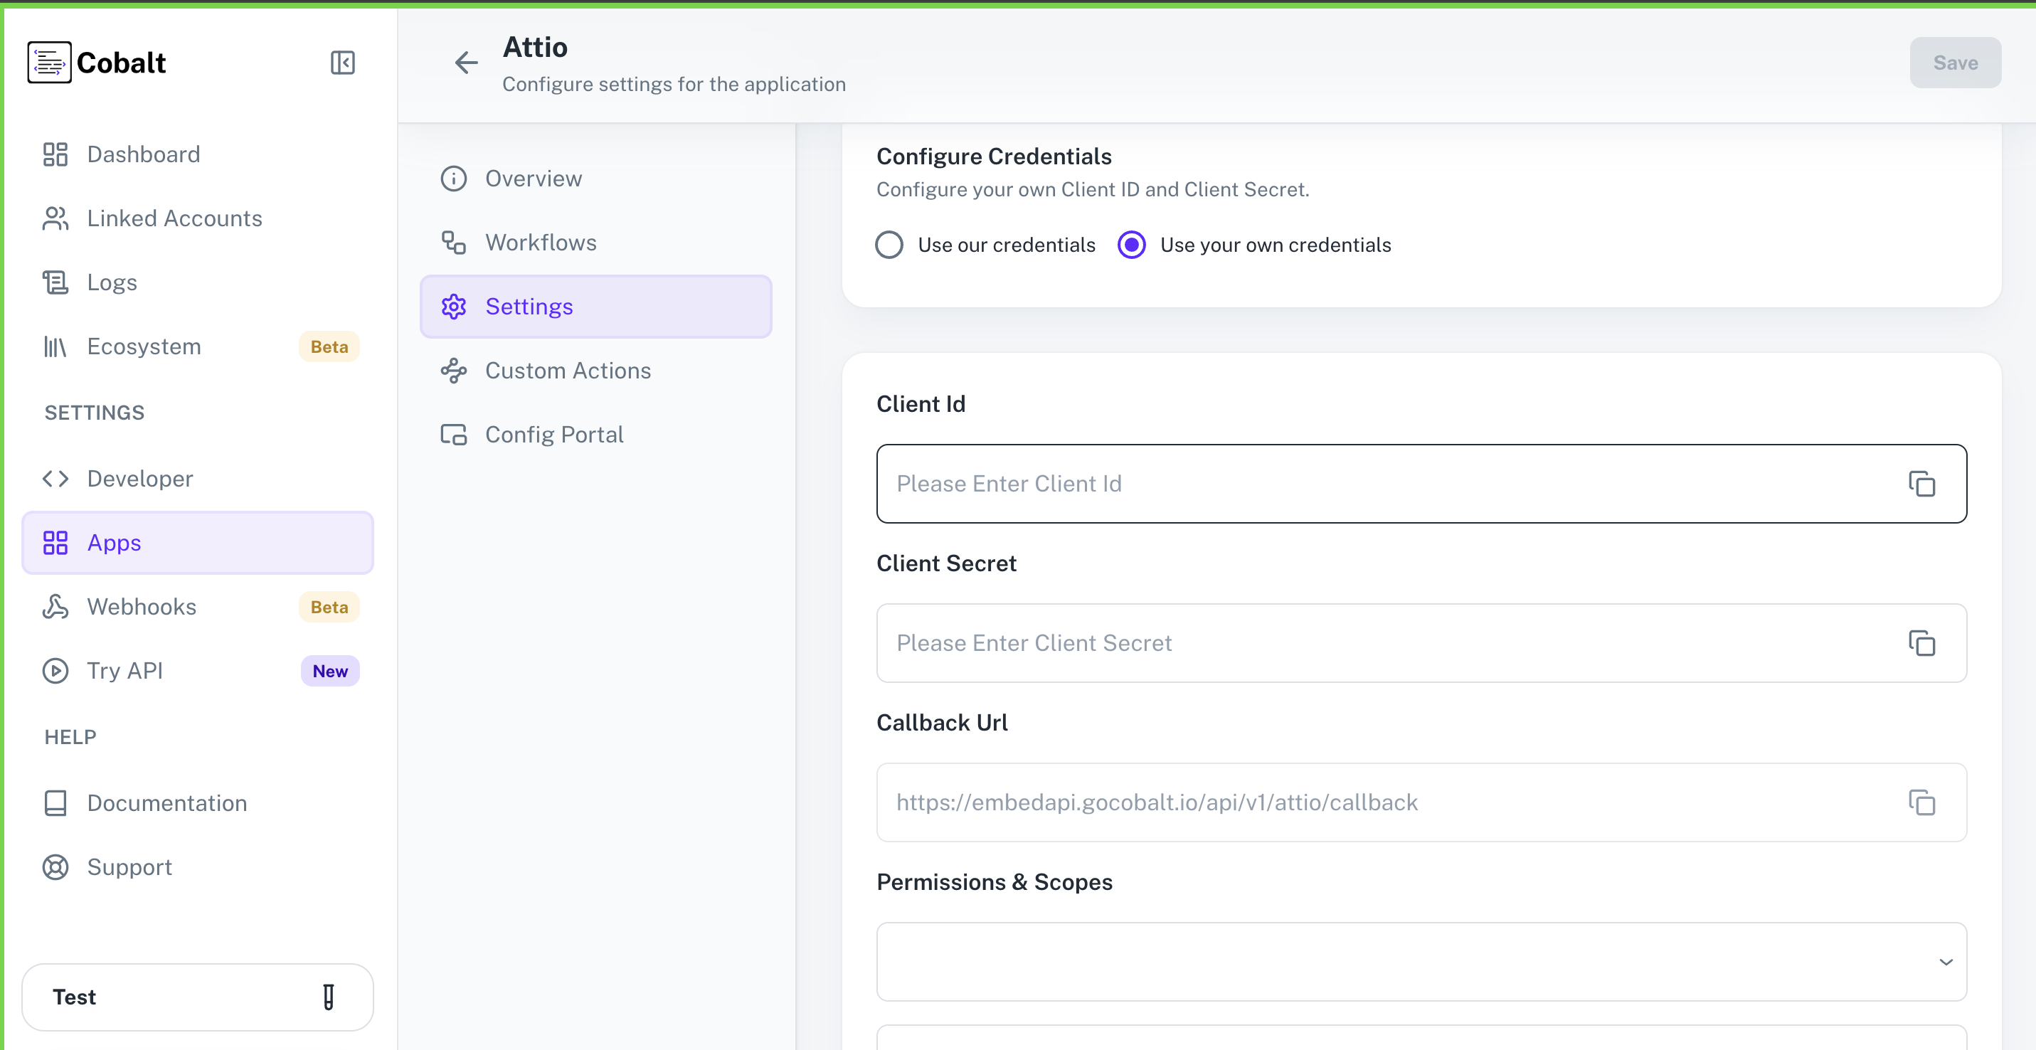
Task: Switch to the Custom Actions tab
Action: (x=568, y=370)
